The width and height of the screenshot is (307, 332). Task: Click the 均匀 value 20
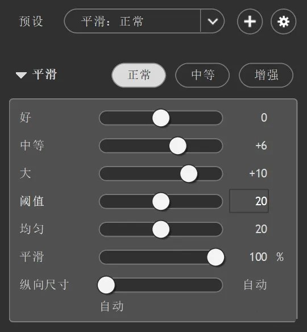[262, 229]
